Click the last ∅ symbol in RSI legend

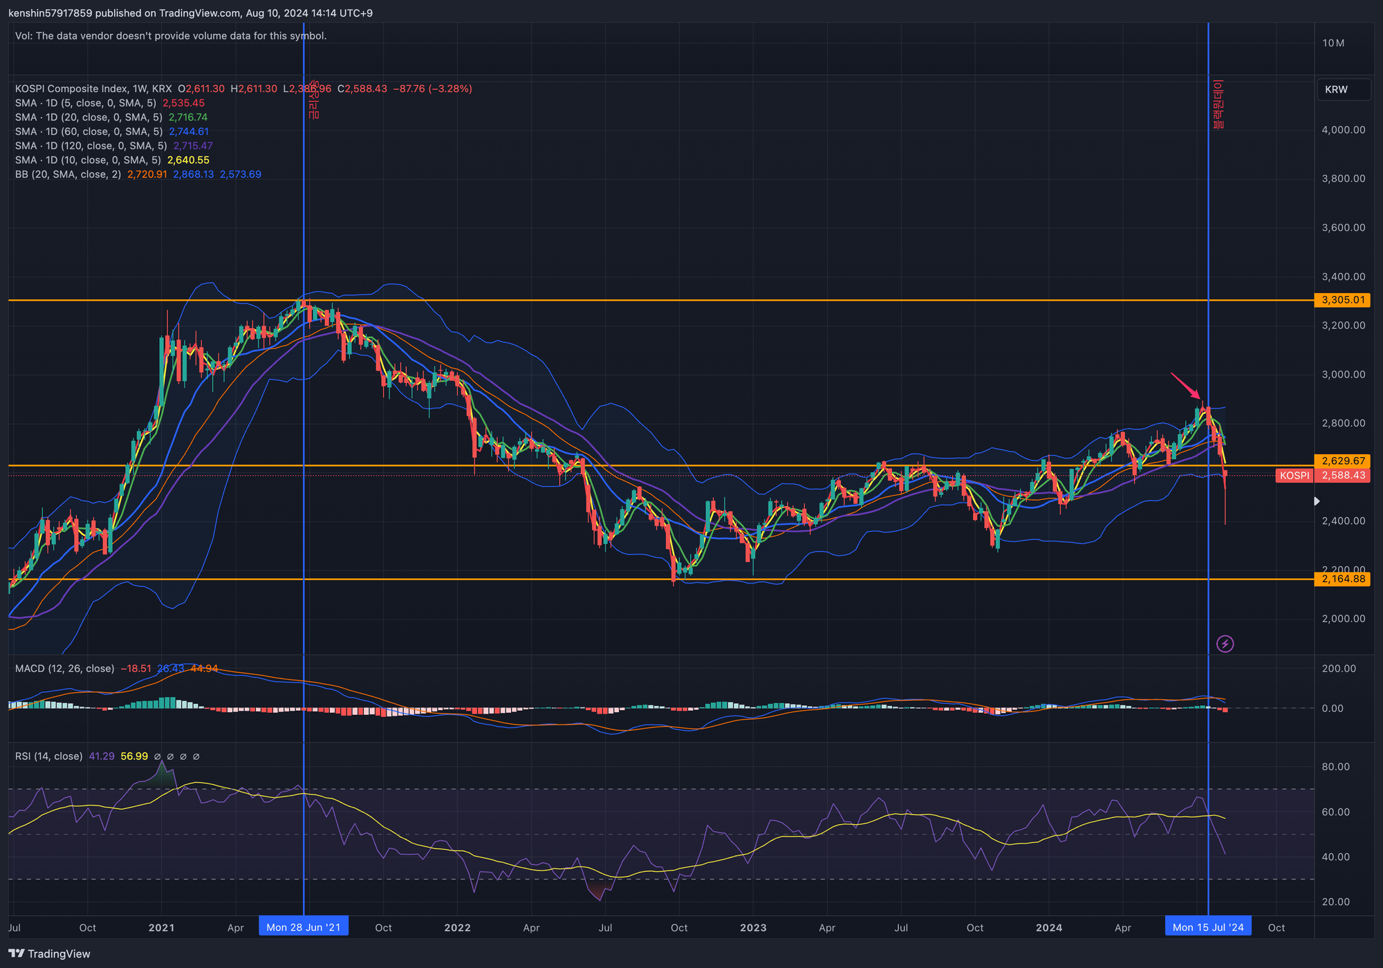coord(196,756)
